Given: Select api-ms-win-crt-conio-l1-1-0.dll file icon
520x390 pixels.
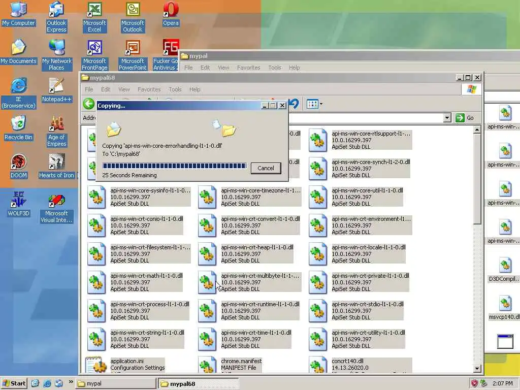Looking at the screenshot, I should tap(96, 225).
